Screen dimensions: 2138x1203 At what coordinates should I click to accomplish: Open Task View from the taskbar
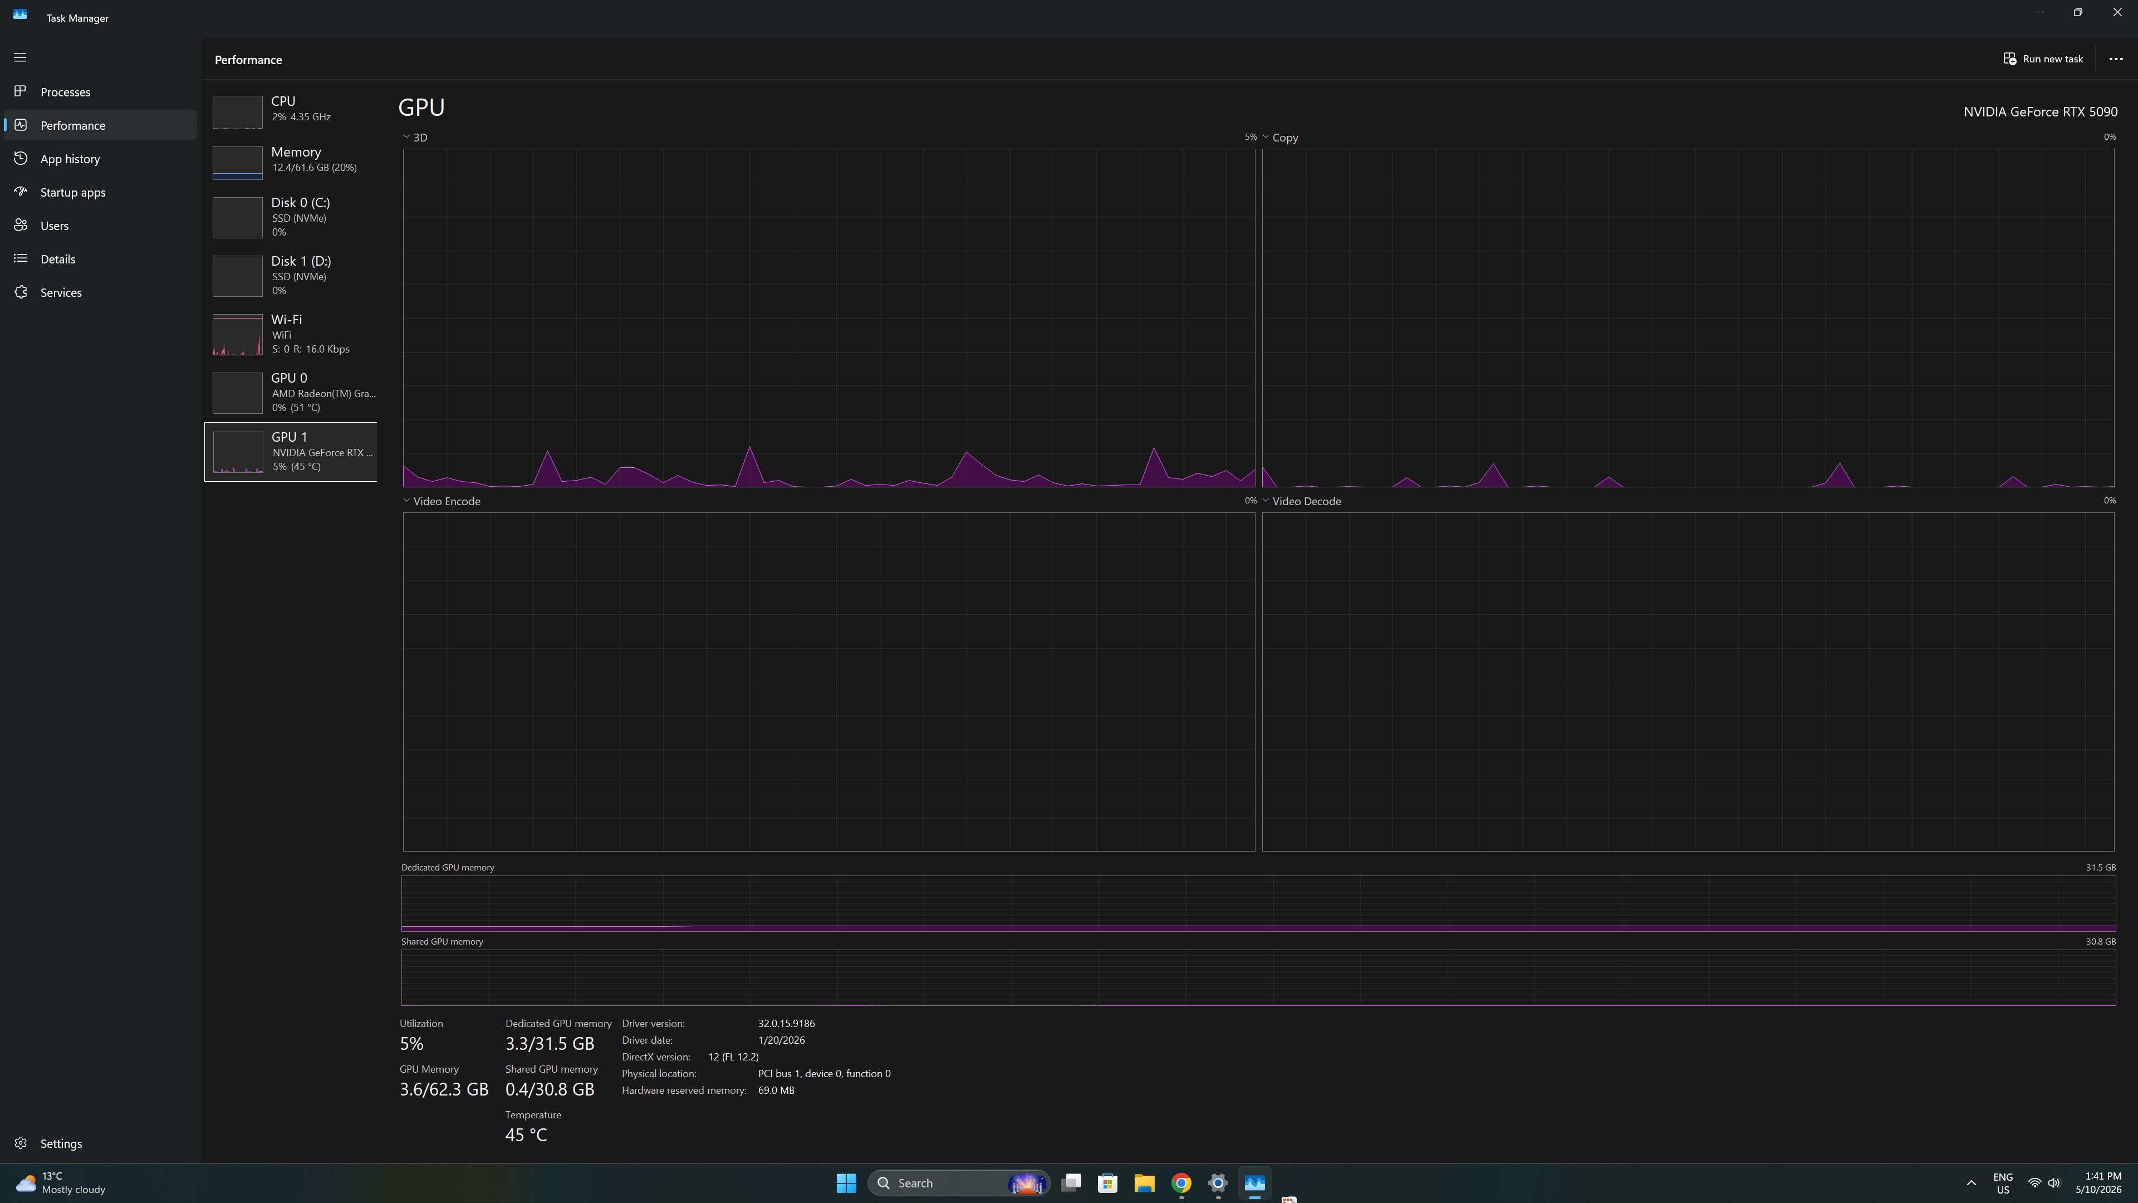pos(1071,1183)
